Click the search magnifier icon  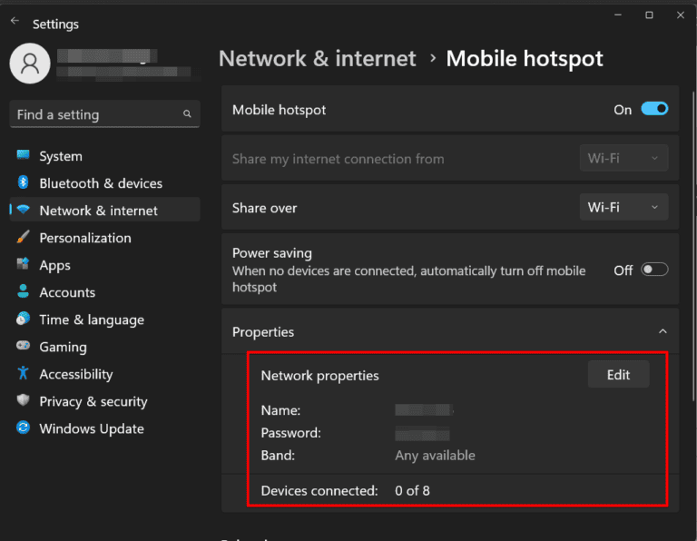click(187, 114)
